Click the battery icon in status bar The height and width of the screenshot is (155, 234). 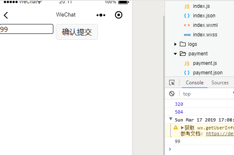click(124, 2)
